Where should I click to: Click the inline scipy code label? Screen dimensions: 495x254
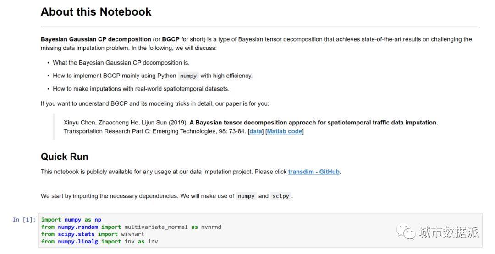coord(280,196)
